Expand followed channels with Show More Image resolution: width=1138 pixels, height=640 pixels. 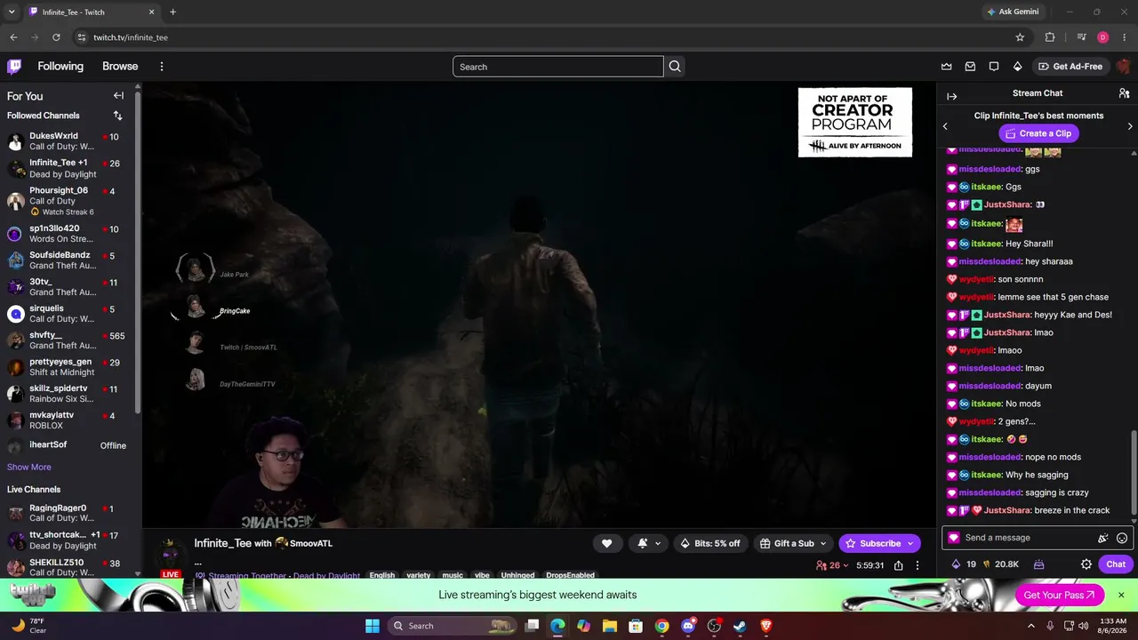(x=29, y=467)
